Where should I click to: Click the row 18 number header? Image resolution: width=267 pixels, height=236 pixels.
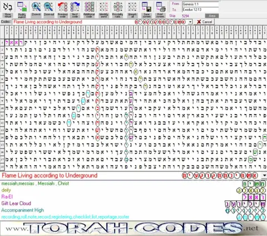(2, 167)
